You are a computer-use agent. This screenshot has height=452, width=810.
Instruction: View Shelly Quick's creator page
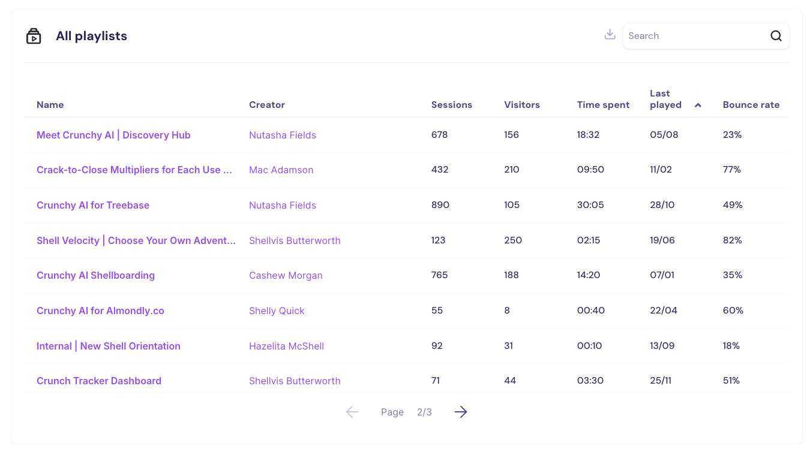tap(277, 311)
